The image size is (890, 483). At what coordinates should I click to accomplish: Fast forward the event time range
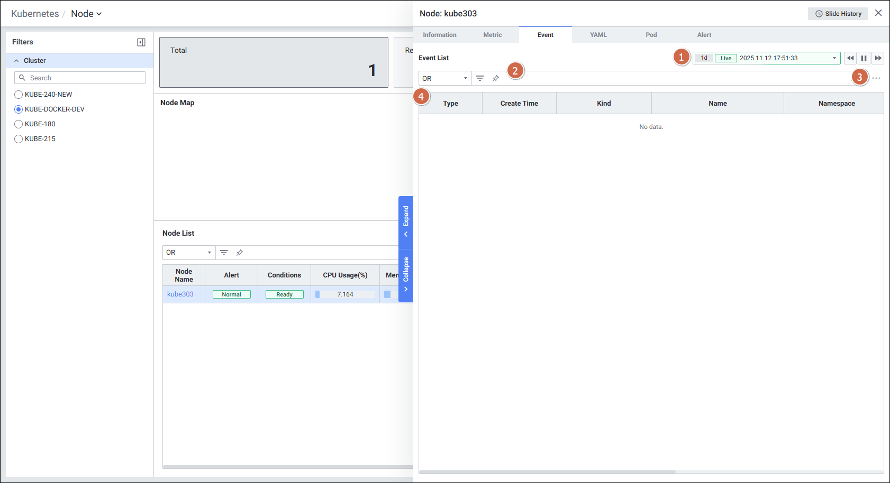878,58
